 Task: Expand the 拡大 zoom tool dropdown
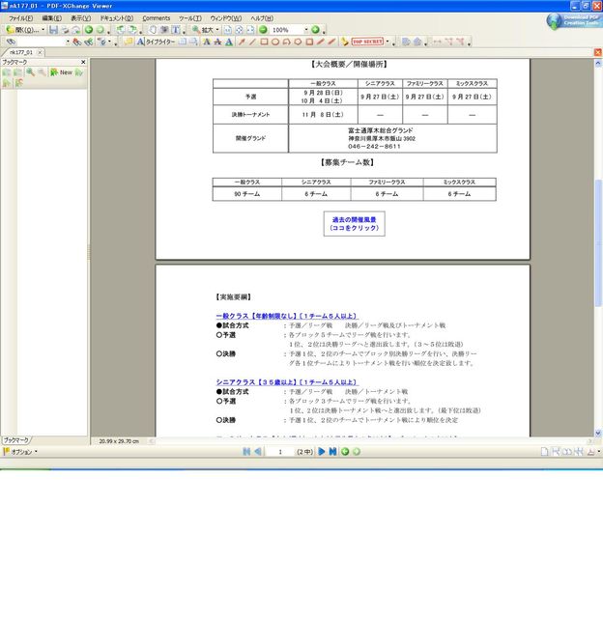(218, 30)
